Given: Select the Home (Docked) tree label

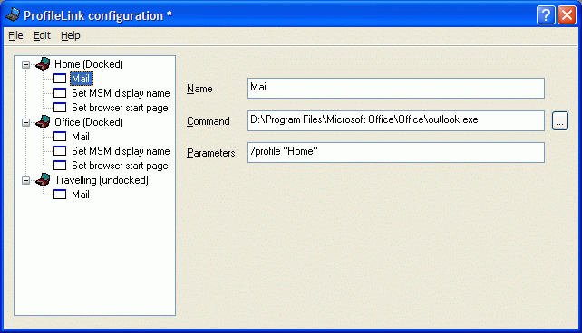Looking at the screenshot, I should 89,64.
